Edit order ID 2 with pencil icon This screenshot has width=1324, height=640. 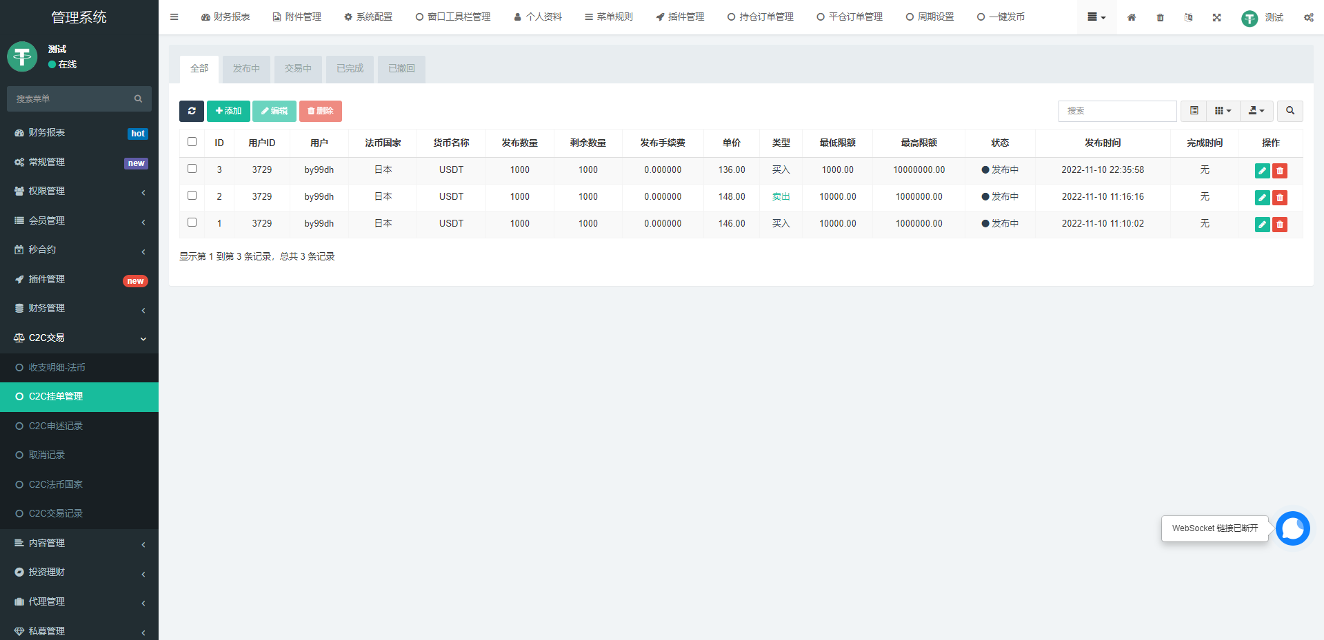[x=1263, y=198]
